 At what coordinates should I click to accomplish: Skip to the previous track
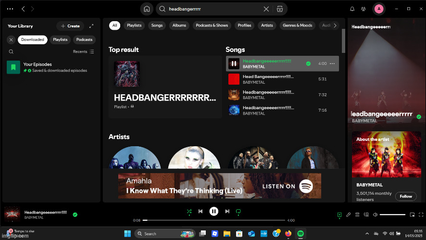pos(200,212)
